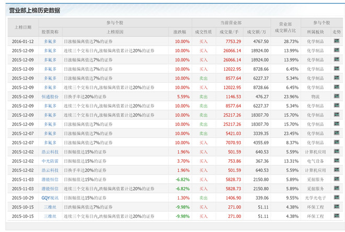Open trend chart for 2015-12-07 row with volume 7070.93

(x=337, y=143)
